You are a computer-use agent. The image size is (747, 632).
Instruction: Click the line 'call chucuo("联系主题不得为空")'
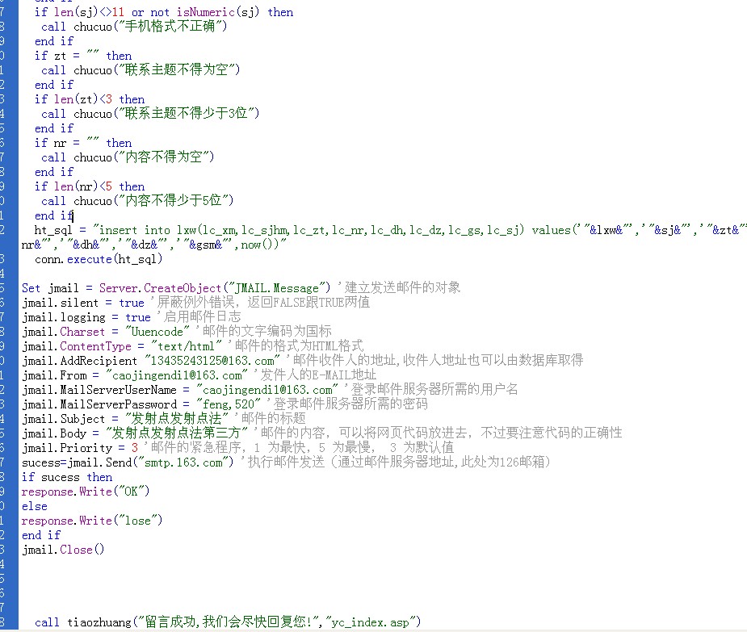pyautogui.click(x=141, y=70)
